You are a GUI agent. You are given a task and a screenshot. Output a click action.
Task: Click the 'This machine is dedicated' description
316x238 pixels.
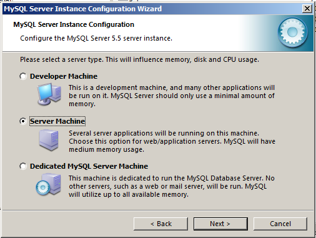(x=172, y=186)
